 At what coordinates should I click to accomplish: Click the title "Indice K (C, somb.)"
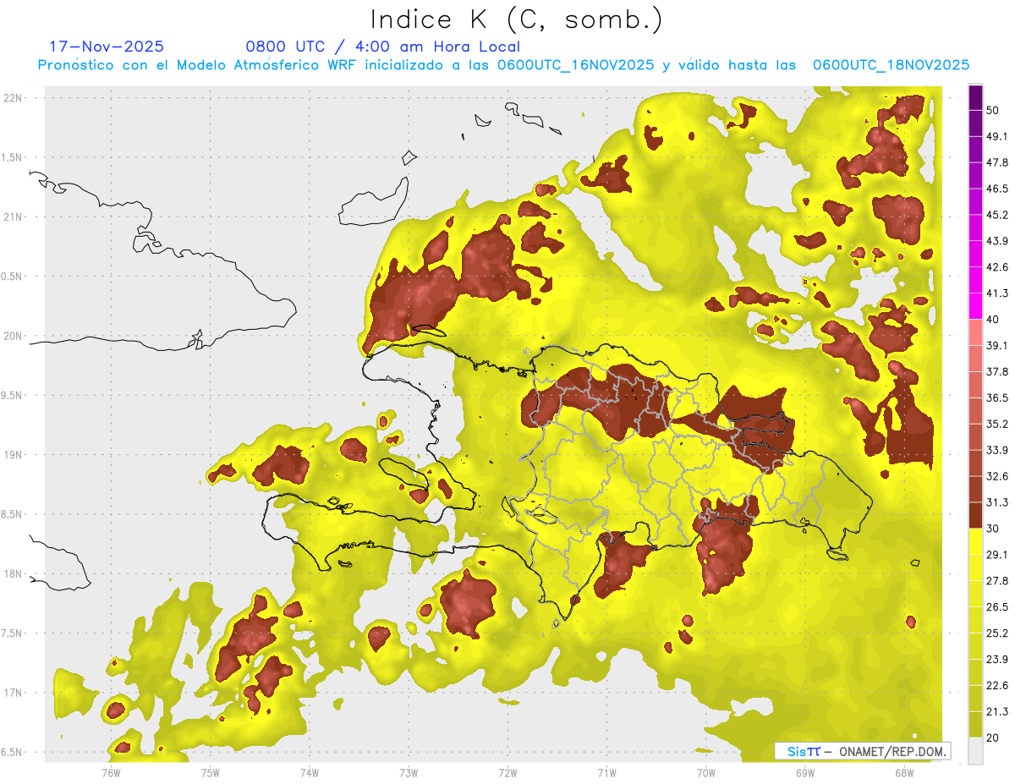(x=516, y=19)
